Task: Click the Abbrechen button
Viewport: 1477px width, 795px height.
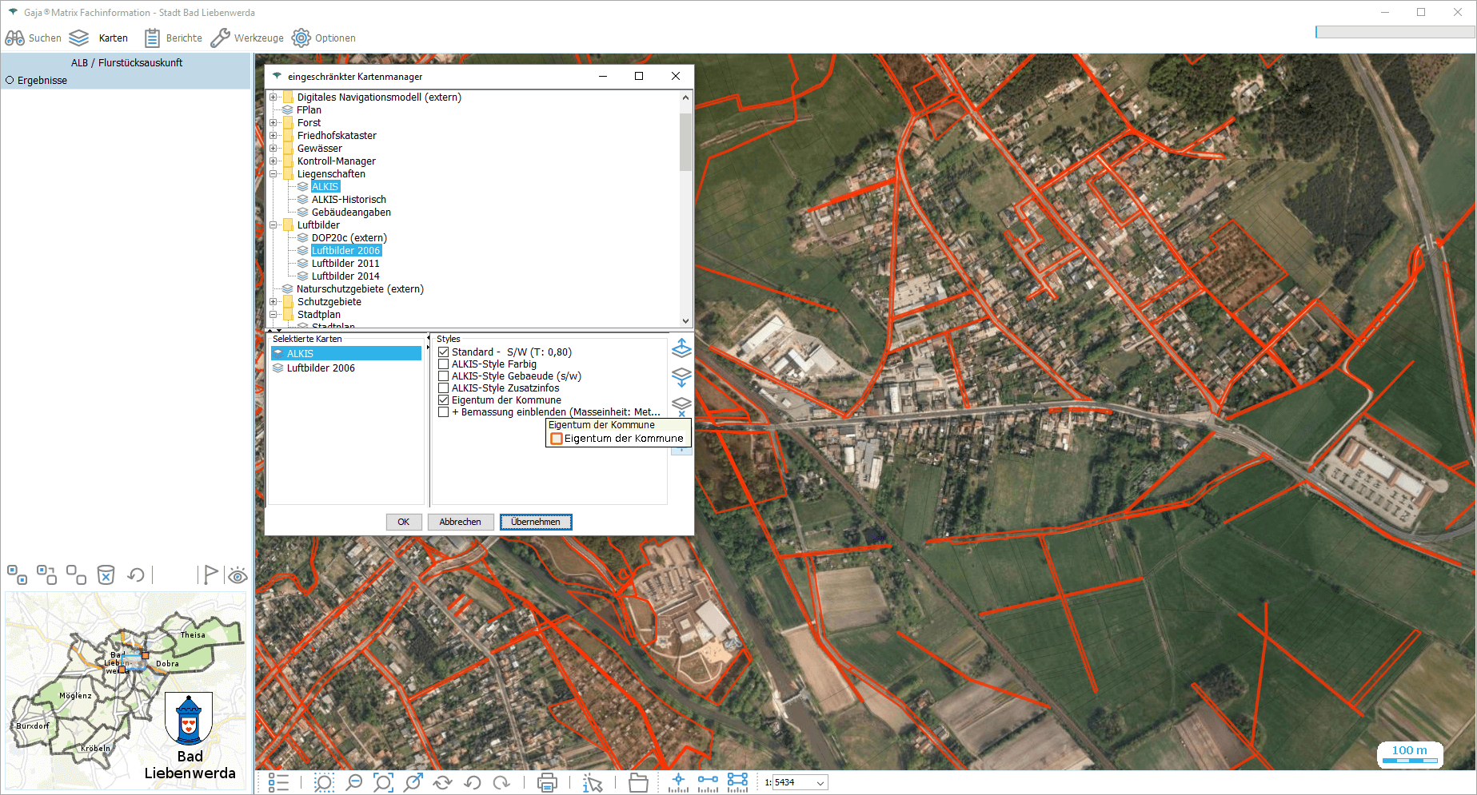Action: click(x=460, y=522)
